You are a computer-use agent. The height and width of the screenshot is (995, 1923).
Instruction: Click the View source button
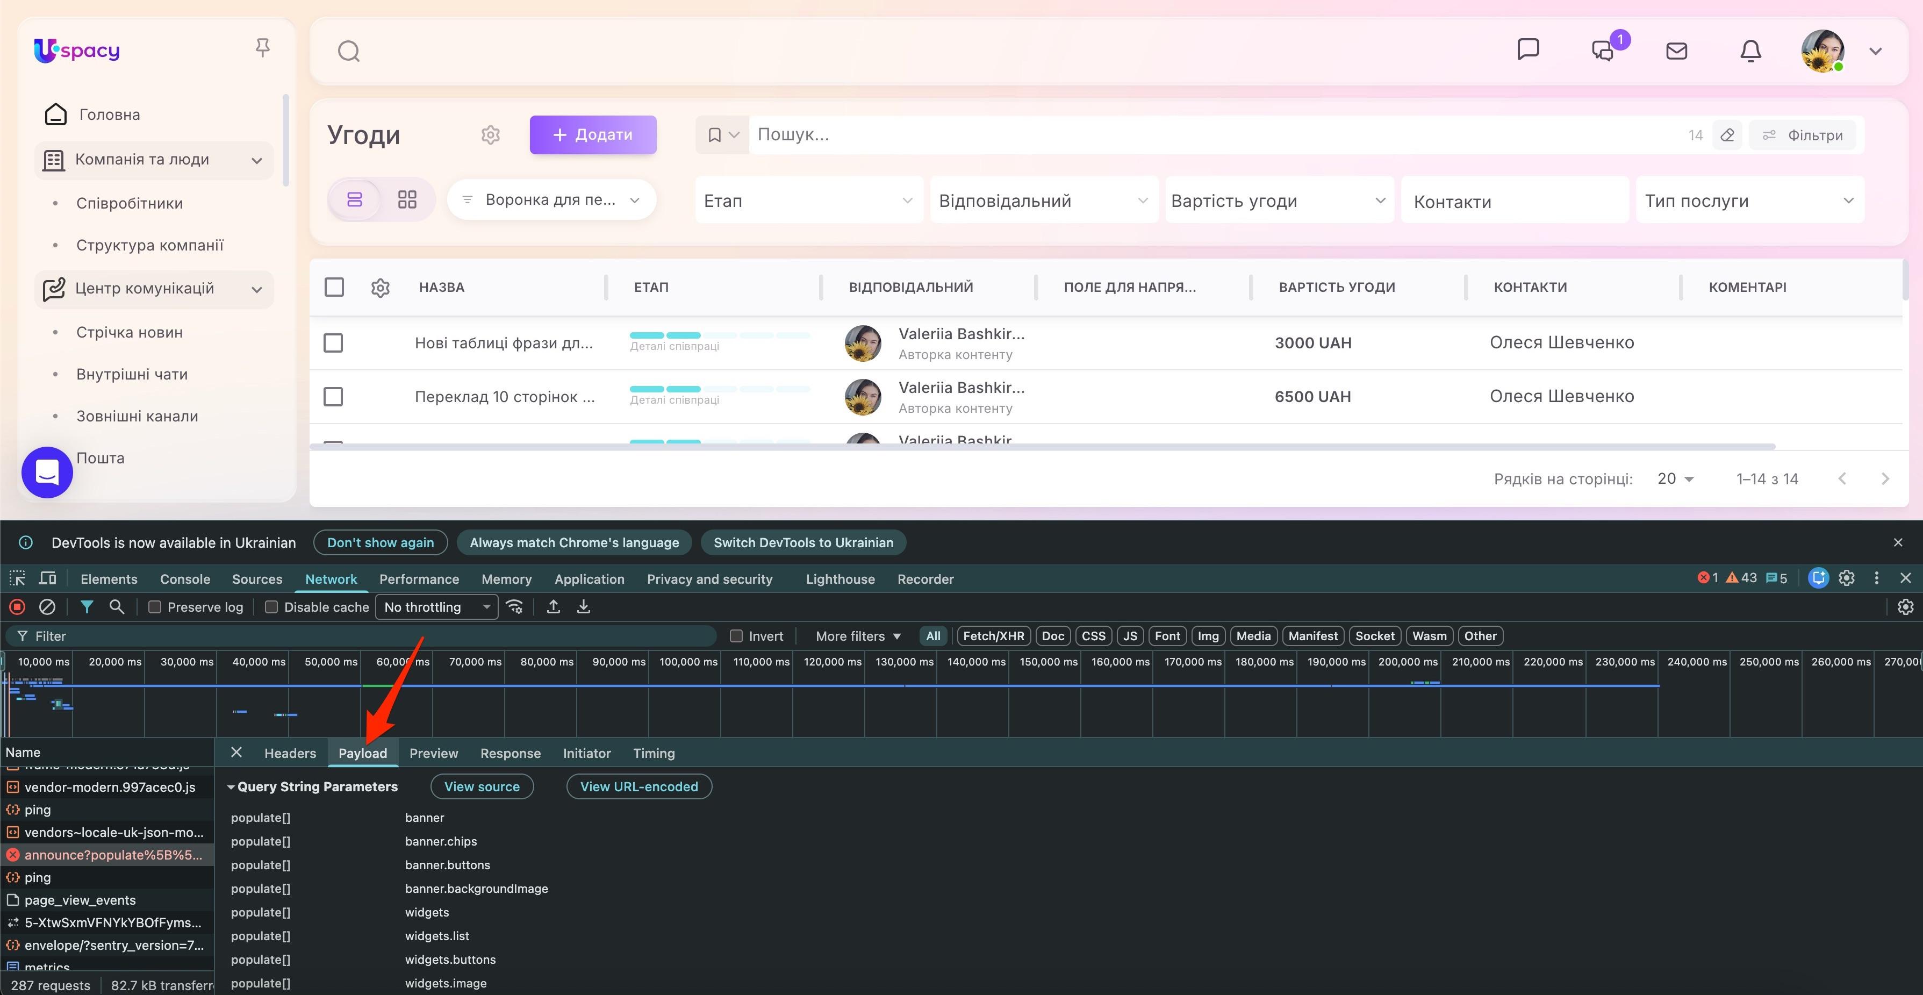click(482, 786)
